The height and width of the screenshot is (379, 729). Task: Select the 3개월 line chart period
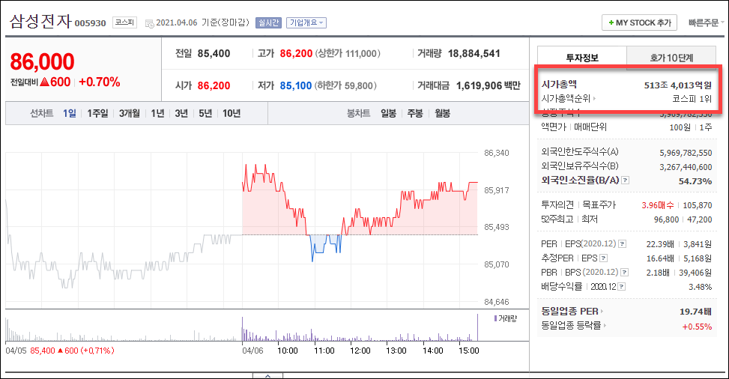coord(130,113)
